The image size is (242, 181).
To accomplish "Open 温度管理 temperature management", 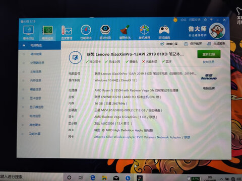I will pyautogui.click(x=67, y=33).
